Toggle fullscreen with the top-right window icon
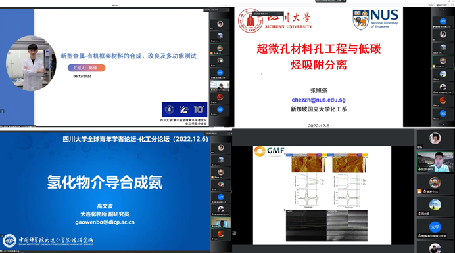Image resolution: width=455 pixels, height=253 pixels. pos(453,5)
